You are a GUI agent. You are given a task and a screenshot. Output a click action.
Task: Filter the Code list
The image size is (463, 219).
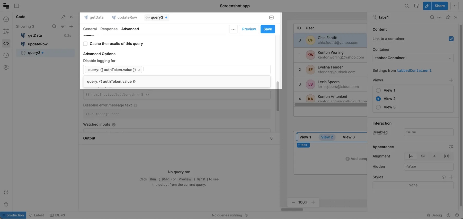(x=63, y=26)
